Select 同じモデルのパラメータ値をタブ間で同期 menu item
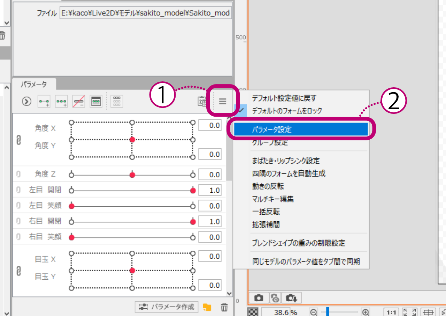Viewport: 446px width, 316px height. pyautogui.click(x=301, y=261)
